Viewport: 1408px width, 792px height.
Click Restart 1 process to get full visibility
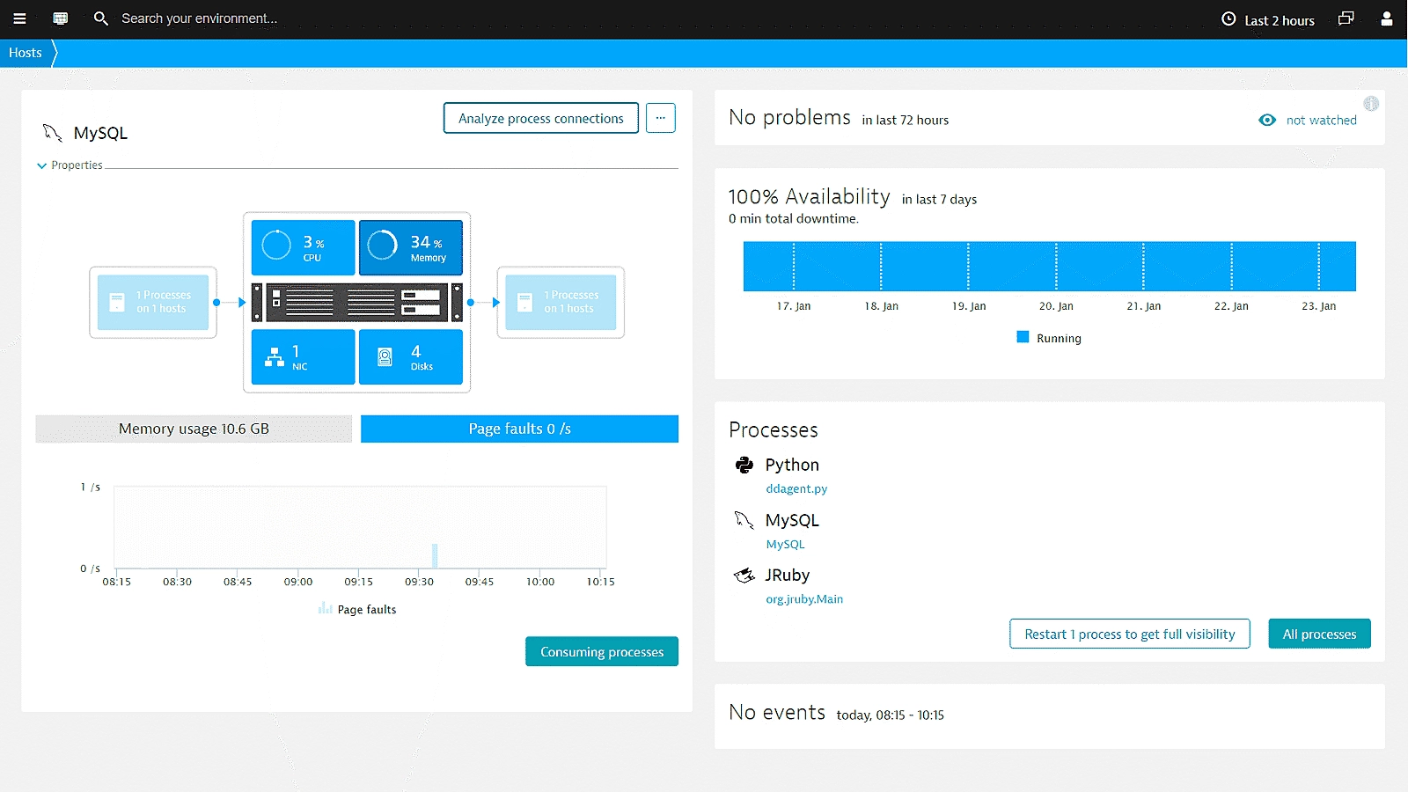[1130, 634]
